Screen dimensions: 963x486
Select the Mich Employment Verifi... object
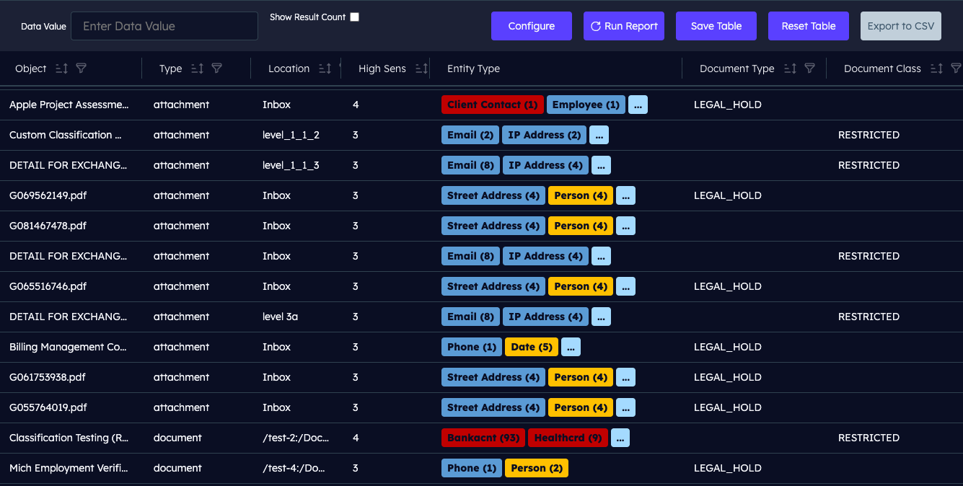(x=69, y=468)
